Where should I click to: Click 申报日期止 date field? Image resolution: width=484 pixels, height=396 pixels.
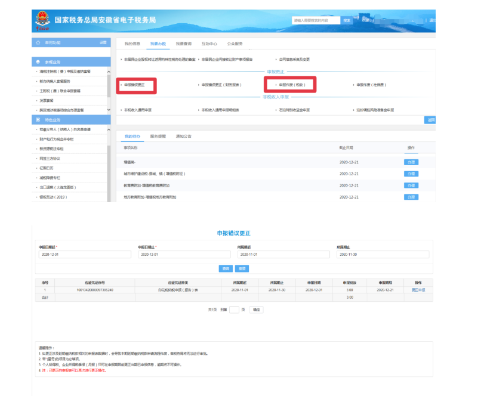pos(184,255)
